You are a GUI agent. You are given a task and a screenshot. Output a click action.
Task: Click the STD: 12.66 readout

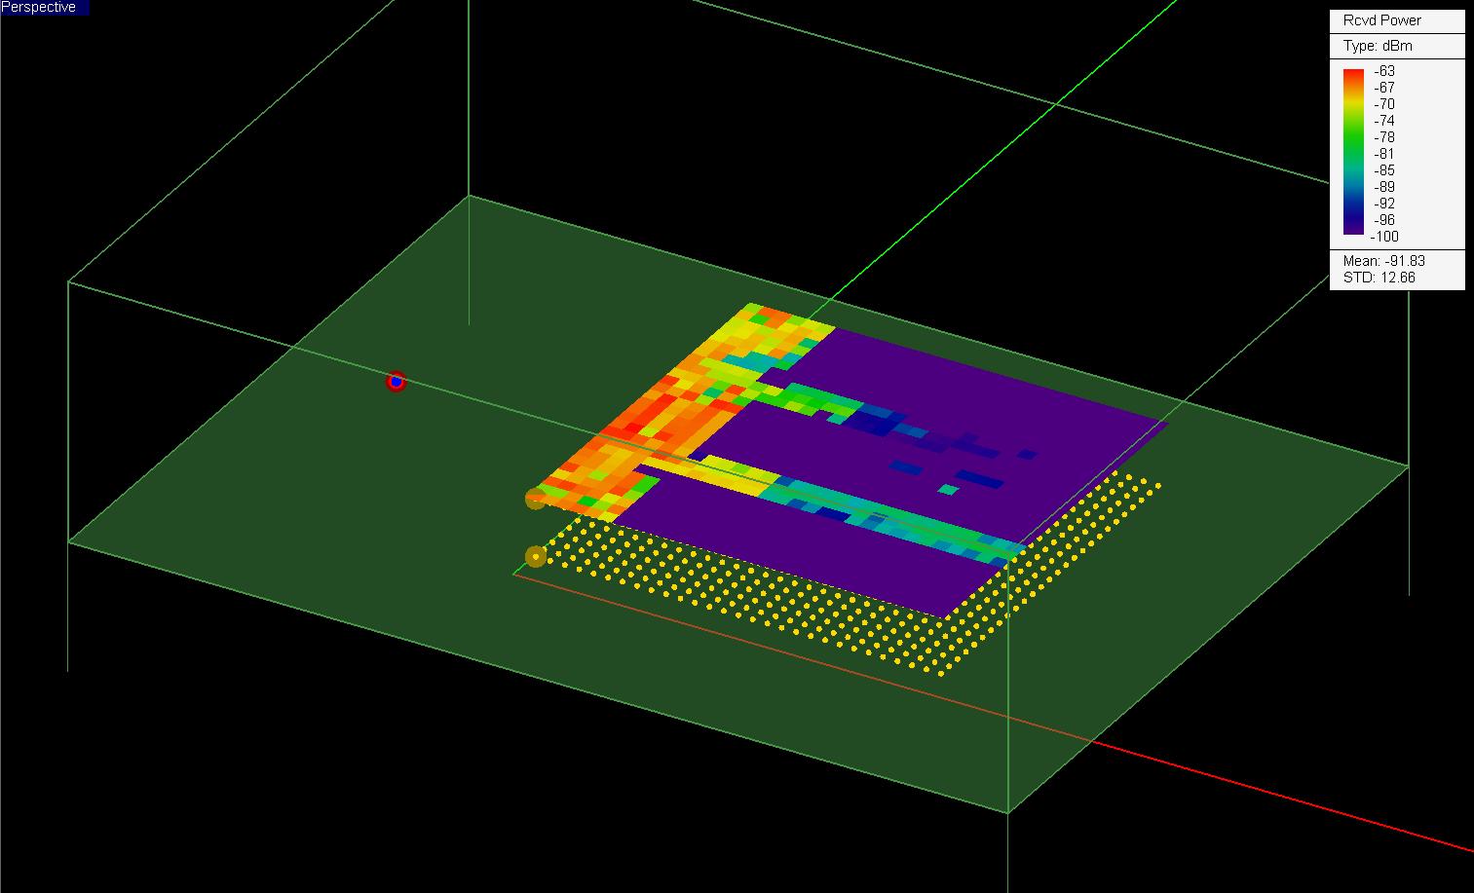(1379, 278)
